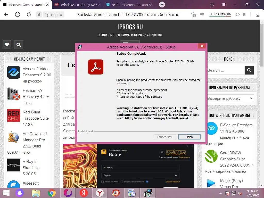Click the Ant Download Manager ant icon
The height and width of the screenshot is (198, 264).
tap(14, 137)
